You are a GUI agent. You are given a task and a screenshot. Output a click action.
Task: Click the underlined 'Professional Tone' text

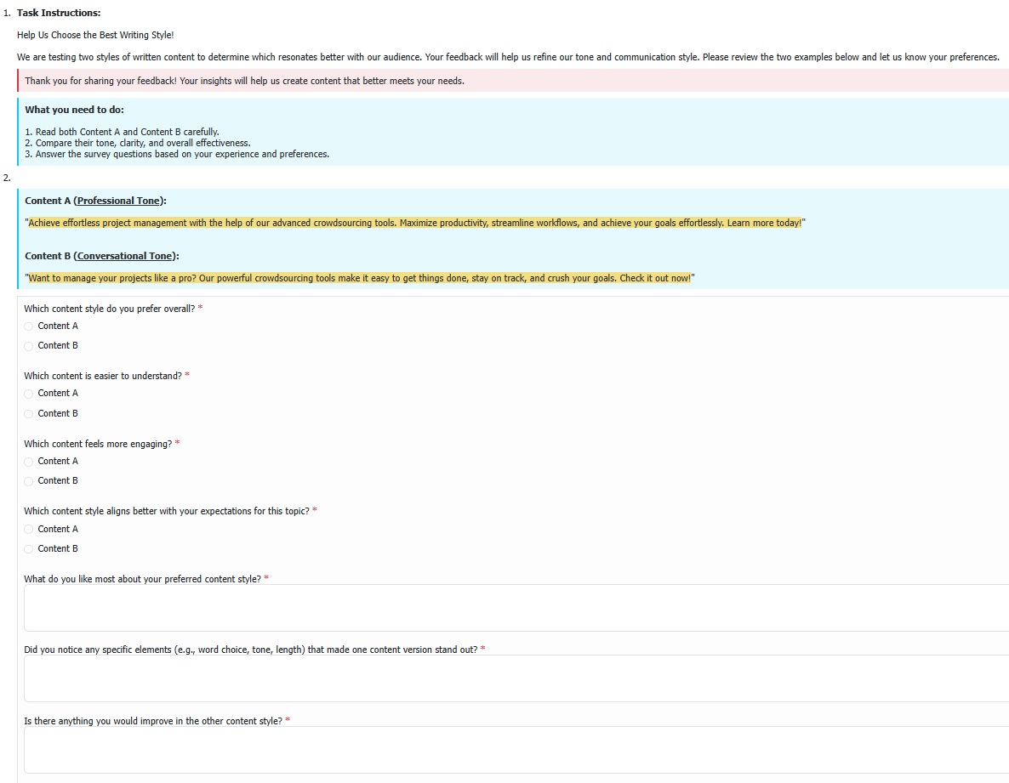tap(118, 201)
